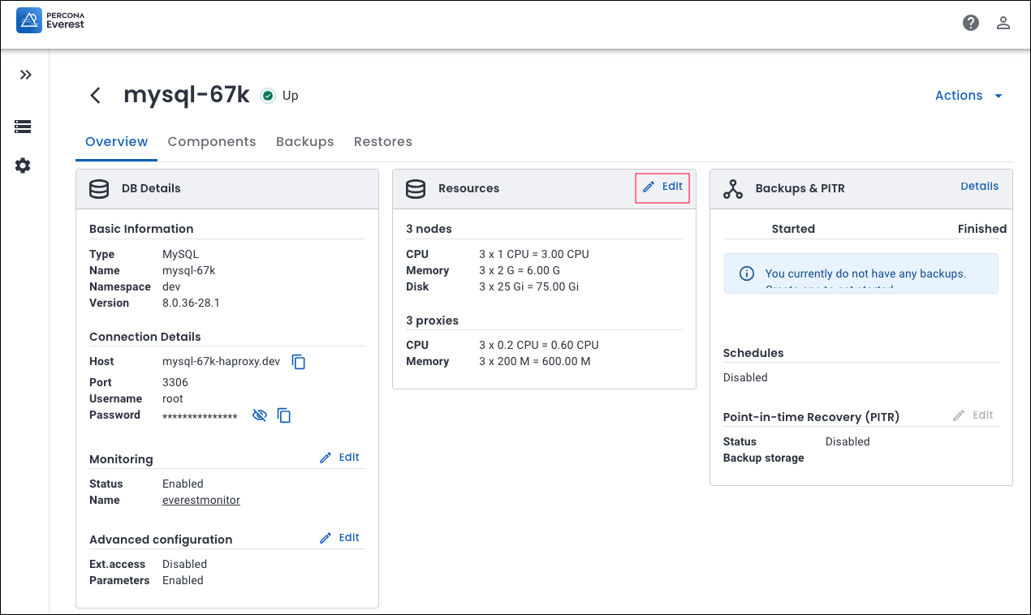Image resolution: width=1031 pixels, height=615 pixels.
Task: Select the Overview tab
Action: coord(116,142)
